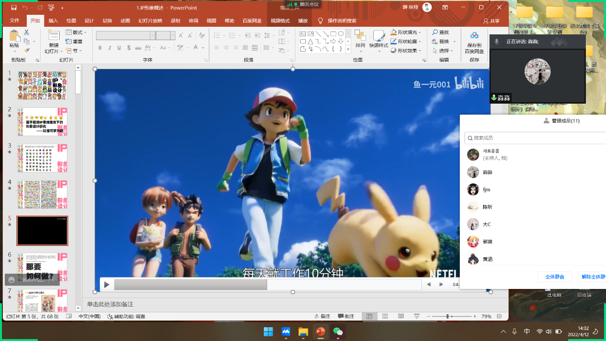Click the search members (搜索成员) field
The height and width of the screenshot is (341, 606).
coord(535,138)
